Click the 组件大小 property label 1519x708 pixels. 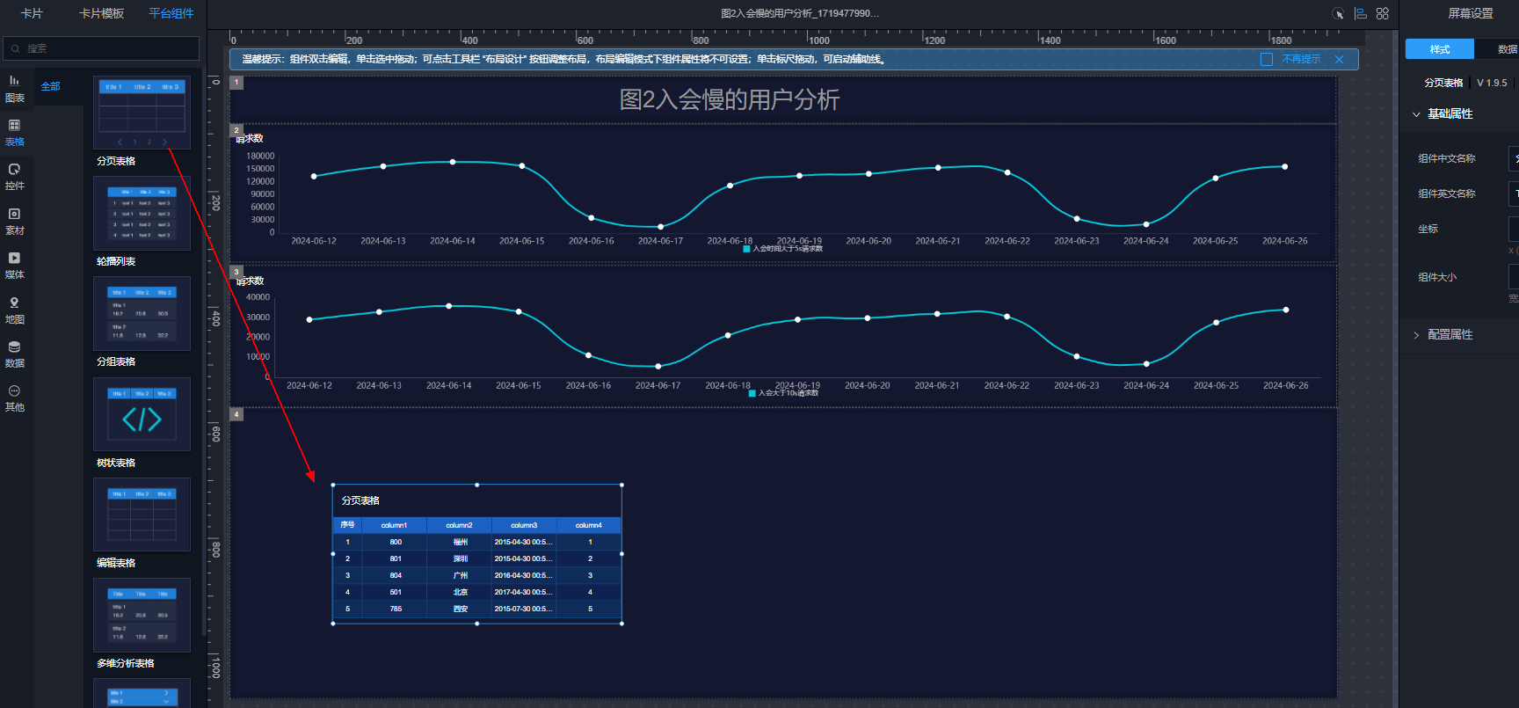(x=1436, y=277)
